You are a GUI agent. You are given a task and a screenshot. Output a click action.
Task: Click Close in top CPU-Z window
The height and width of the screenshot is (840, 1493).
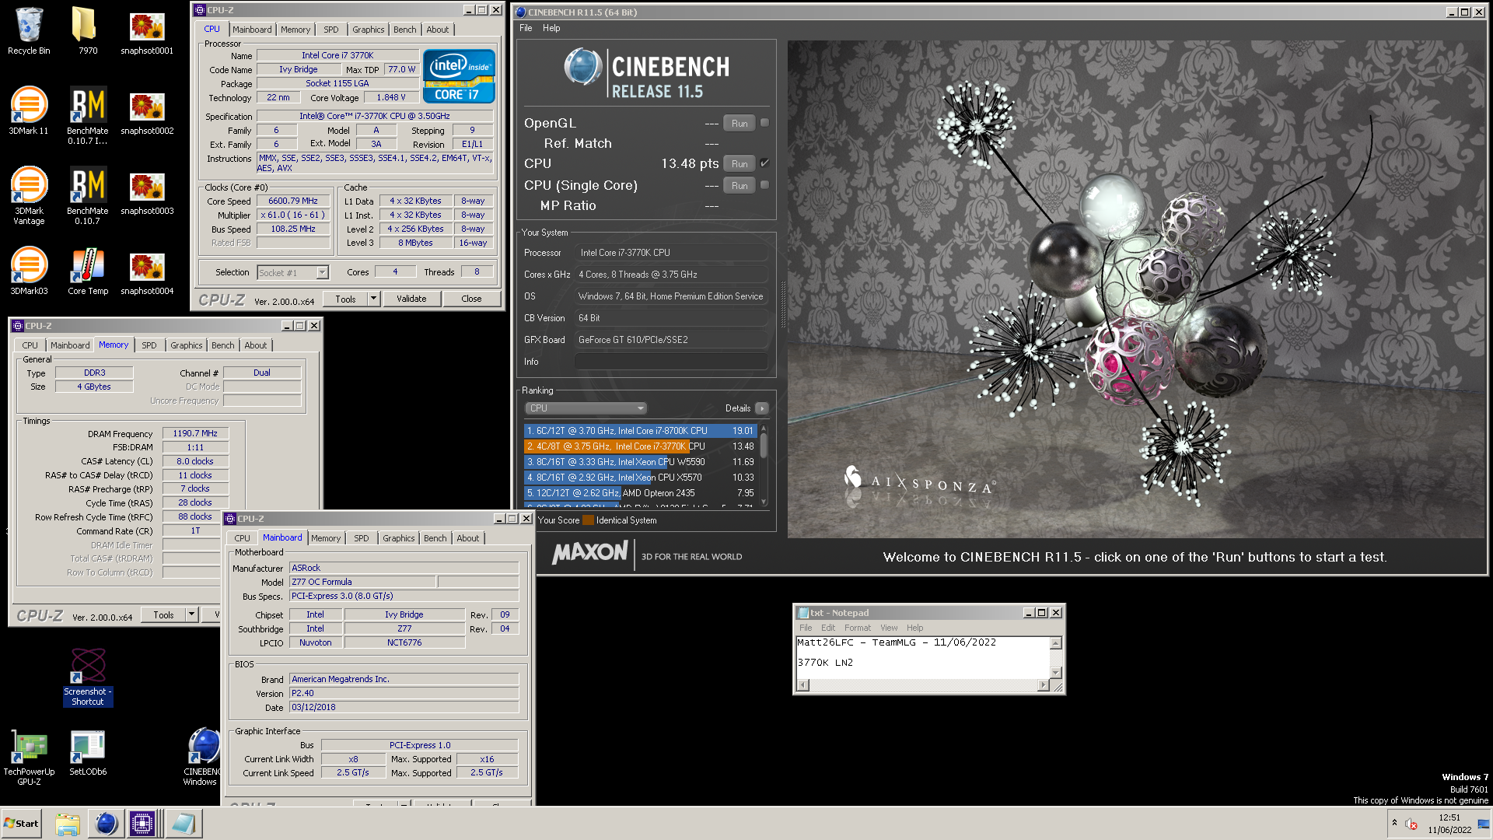(x=471, y=299)
